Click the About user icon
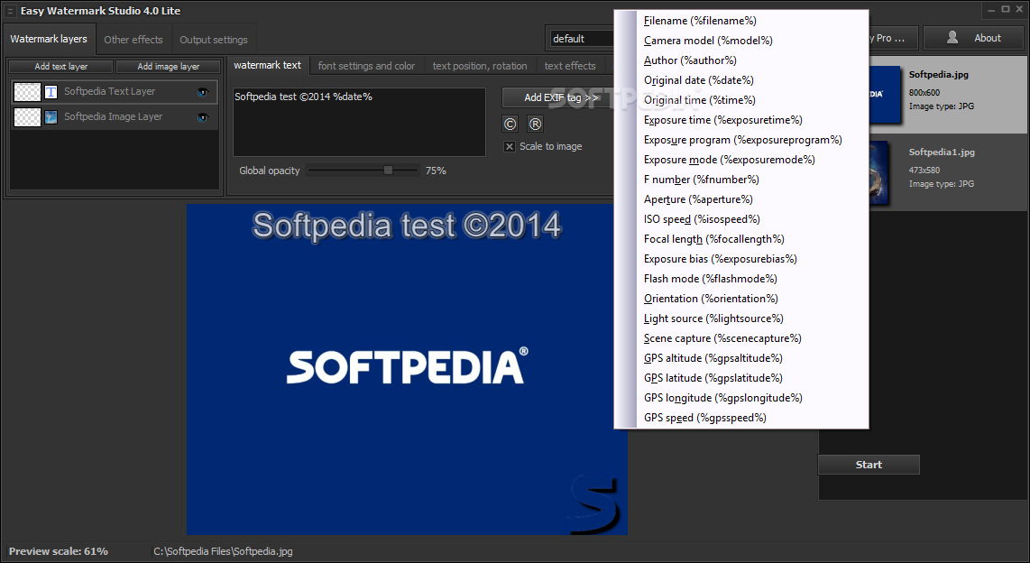Viewport: 1030px width, 563px height. (952, 38)
